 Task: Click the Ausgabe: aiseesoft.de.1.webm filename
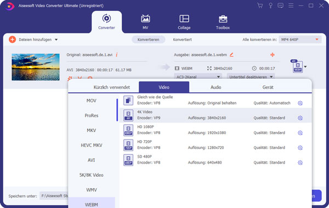(200, 55)
